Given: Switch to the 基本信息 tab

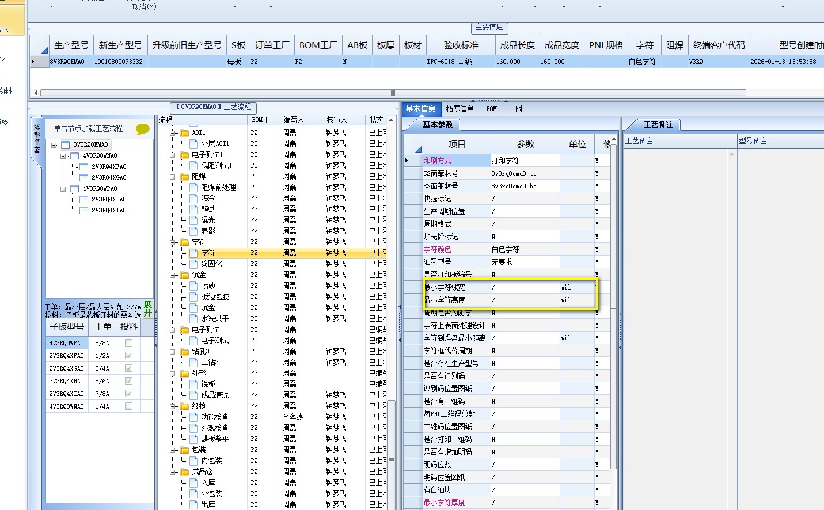Looking at the screenshot, I should click(420, 109).
